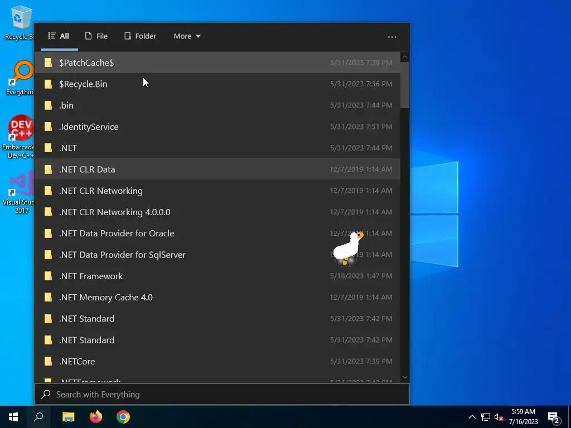
Task: Click the magnifier icon in search box
Action: (46, 394)
